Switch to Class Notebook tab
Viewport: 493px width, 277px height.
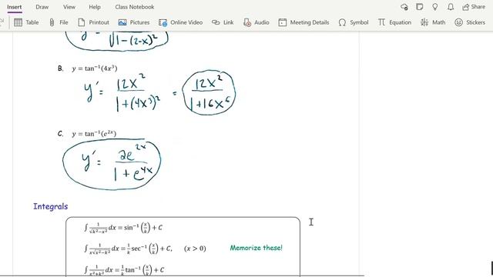click(135, 7)
